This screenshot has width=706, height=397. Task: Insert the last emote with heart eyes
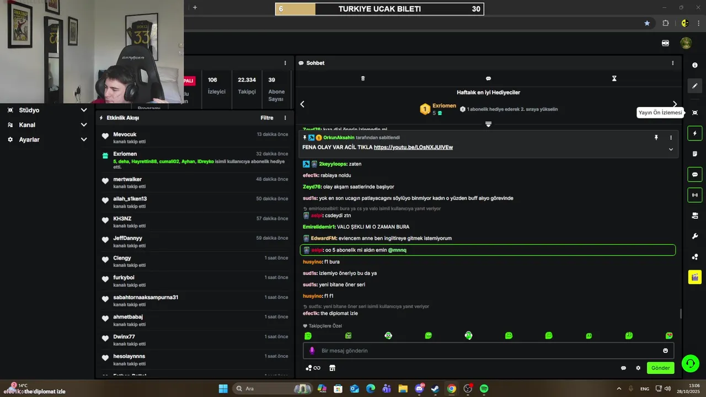point(669,335)
